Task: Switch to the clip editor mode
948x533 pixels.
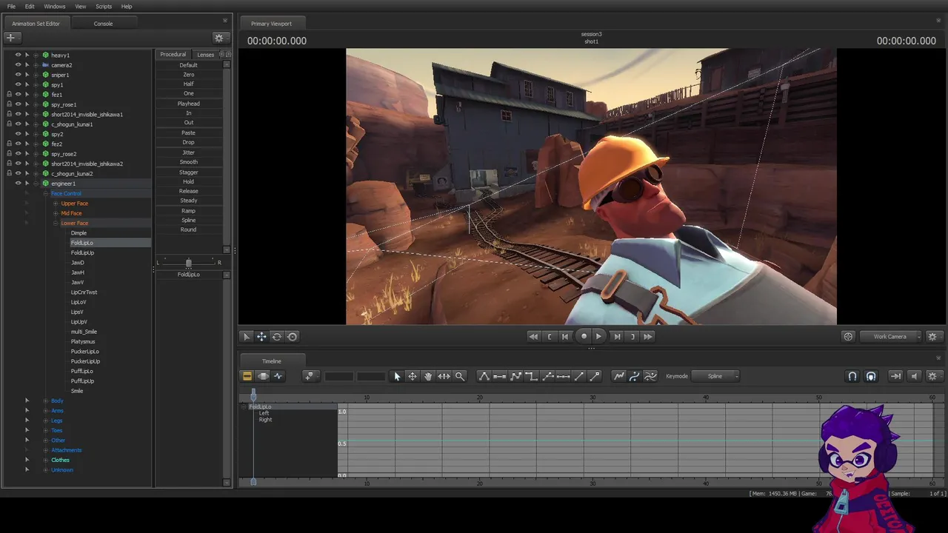Action: (x=247, y=376)
